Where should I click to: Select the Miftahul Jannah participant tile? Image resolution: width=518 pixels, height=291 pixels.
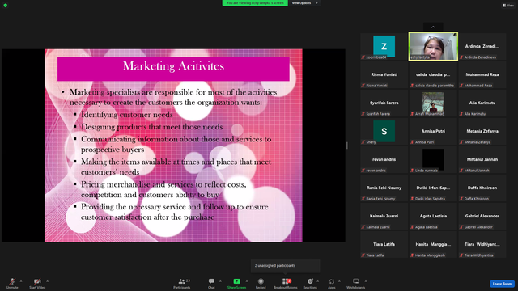[482, 160]
